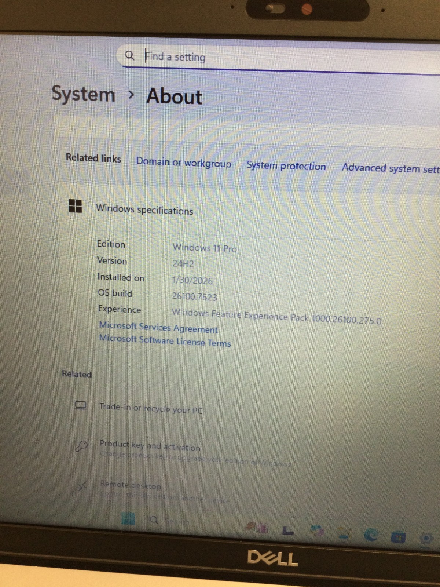Click the 24H2 version value

(183, 264)
